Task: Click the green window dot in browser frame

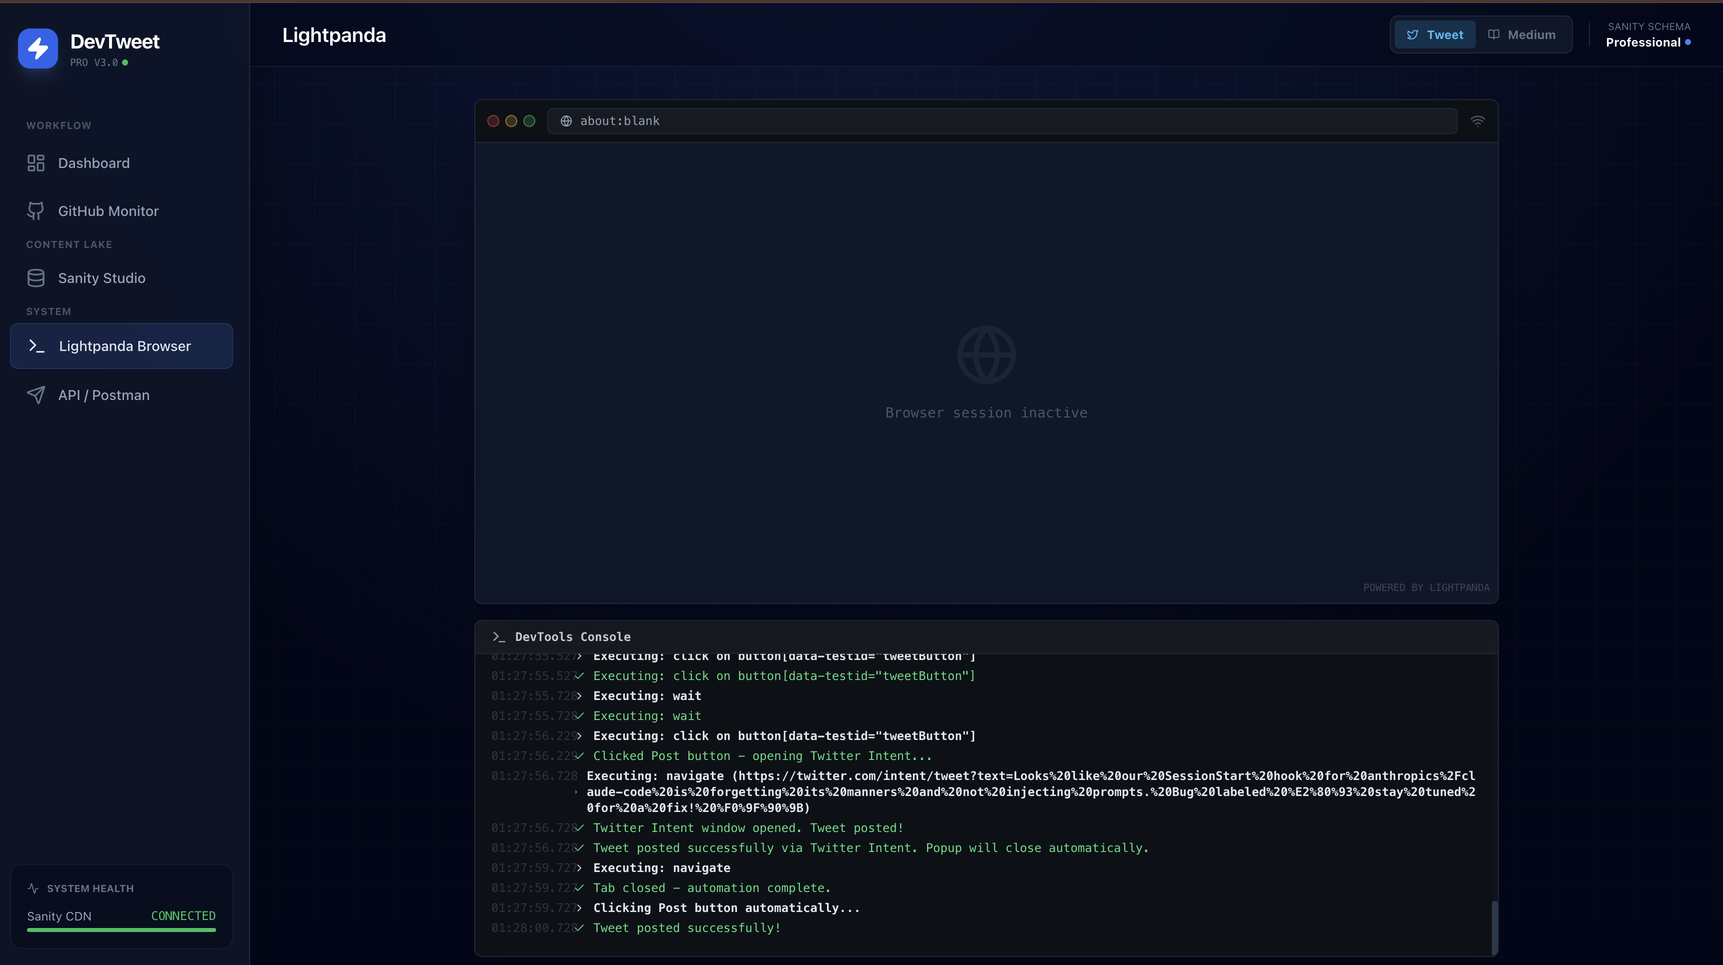Action: click(x=529, y=121)
